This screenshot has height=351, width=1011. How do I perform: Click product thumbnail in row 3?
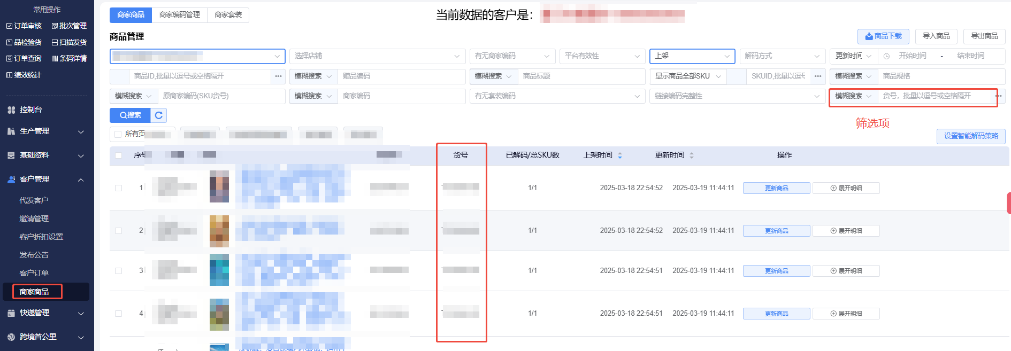click(x=219, y=270)
